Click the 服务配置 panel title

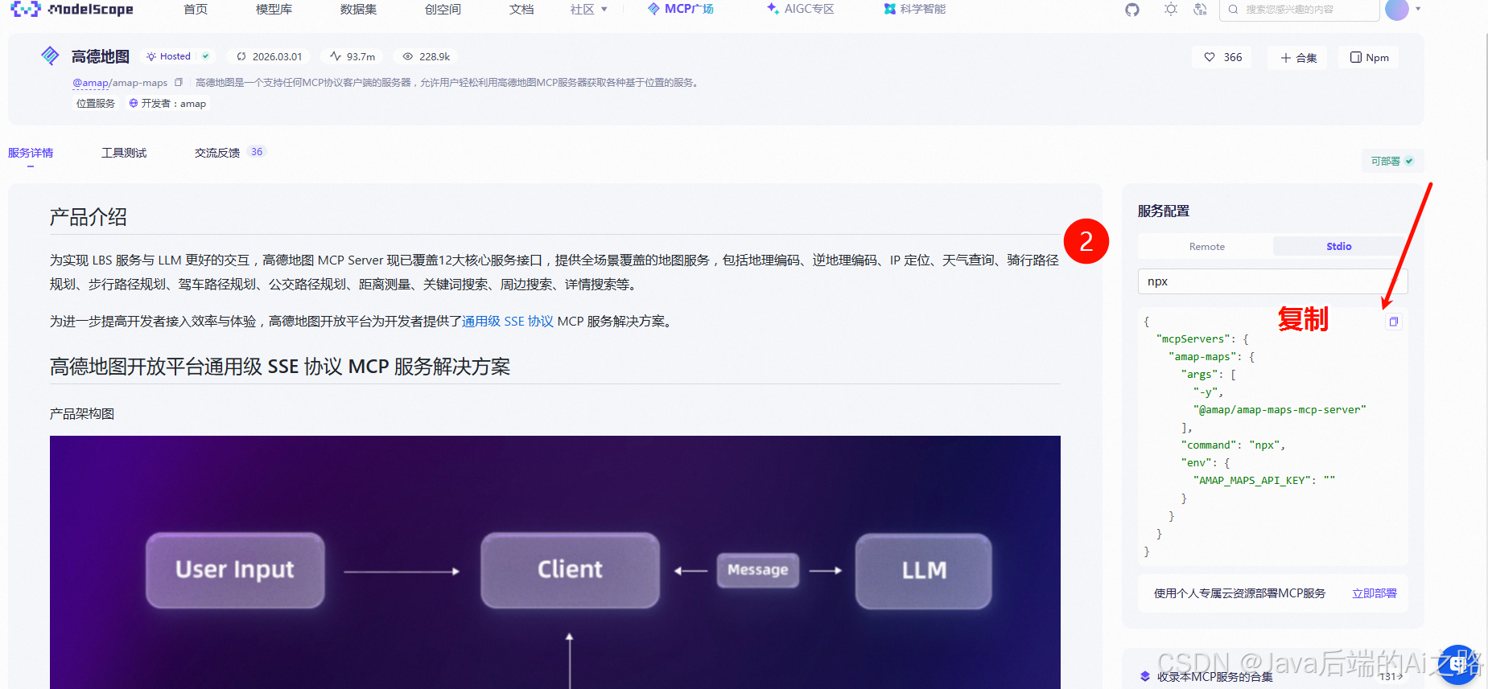tap(1163, 211)
